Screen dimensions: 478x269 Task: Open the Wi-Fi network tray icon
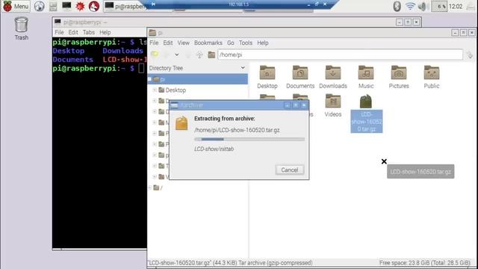tap(410, 6)
